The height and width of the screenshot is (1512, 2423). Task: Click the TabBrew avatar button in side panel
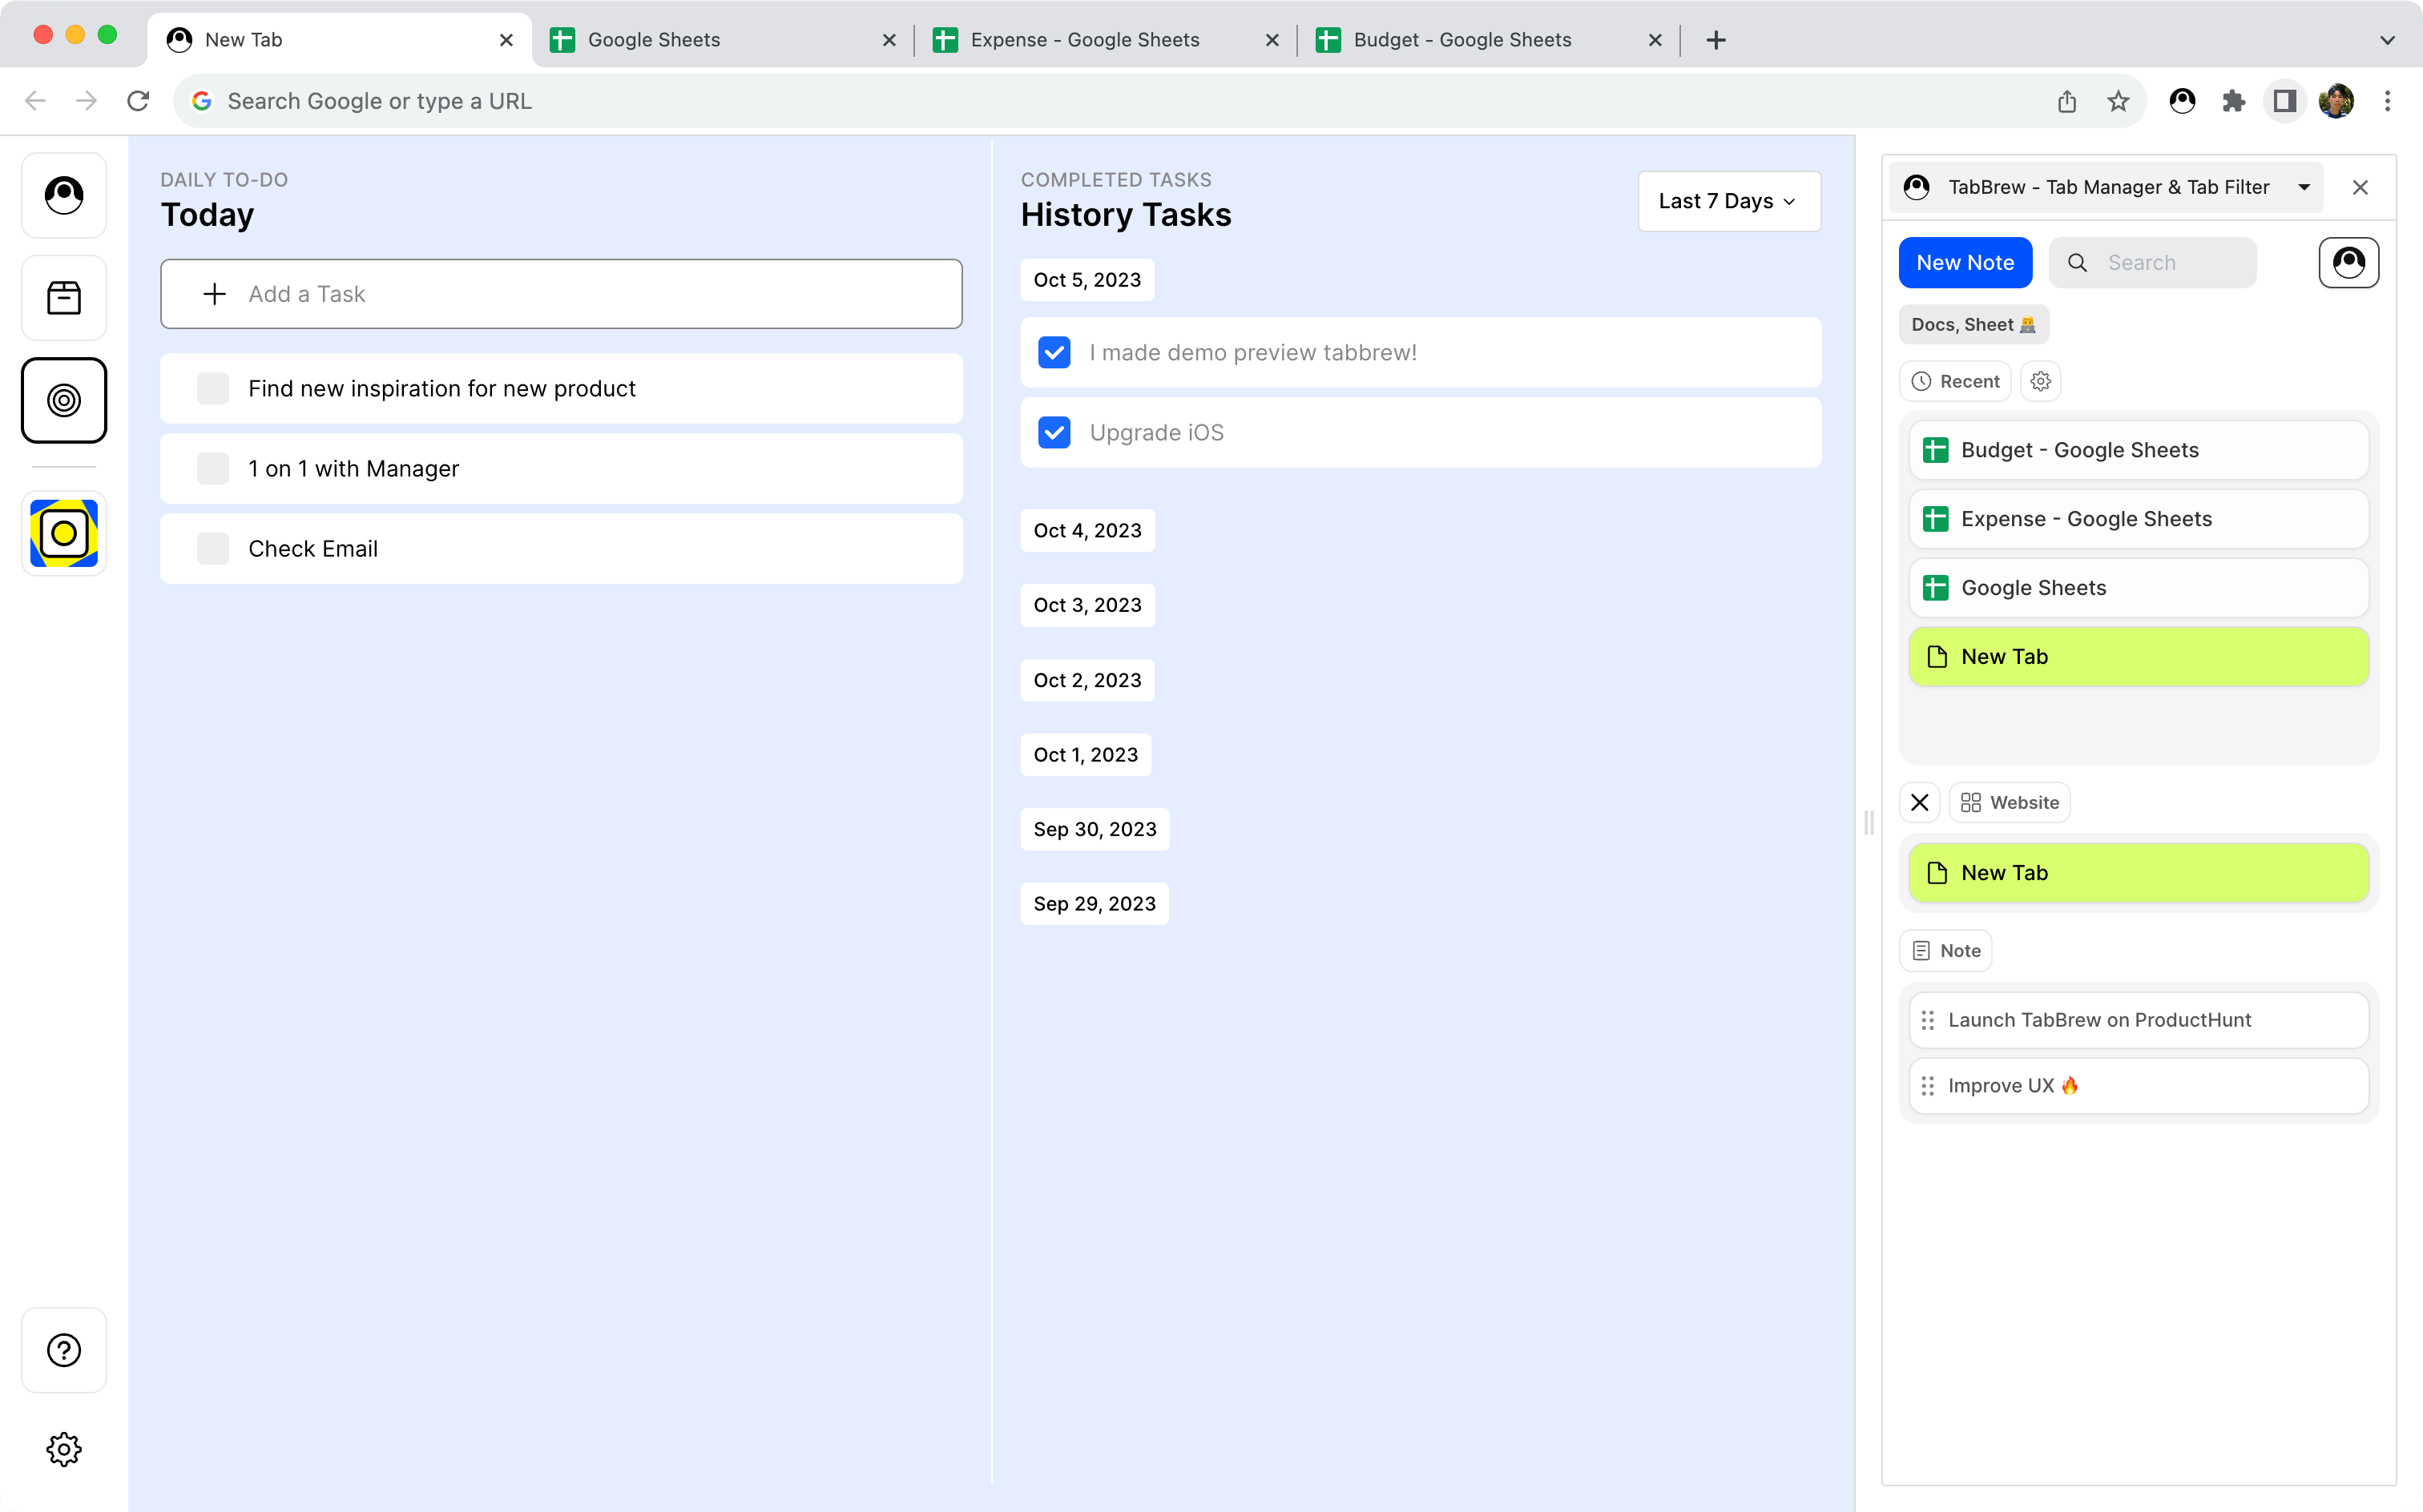(2348, 263)
